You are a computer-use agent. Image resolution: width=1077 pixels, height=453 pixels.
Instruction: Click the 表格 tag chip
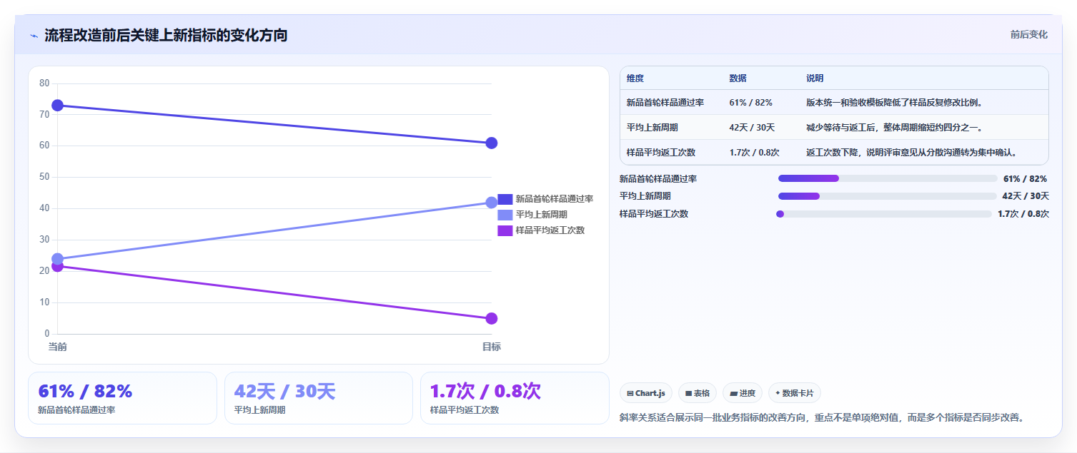click(698, 393)
